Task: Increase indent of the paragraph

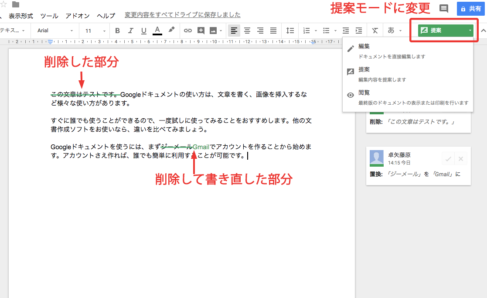Action: pyautogui.click(x=359, y=31)
